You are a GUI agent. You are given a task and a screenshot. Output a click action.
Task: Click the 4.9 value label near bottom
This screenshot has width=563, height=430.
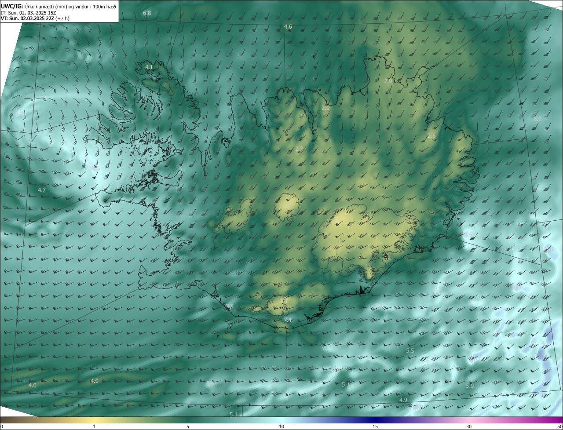click(x=403, y=400)
